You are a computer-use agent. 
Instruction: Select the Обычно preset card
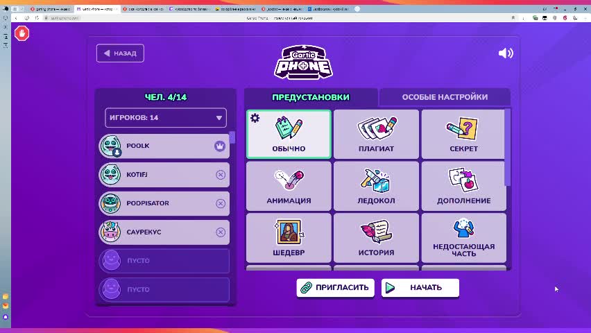(289, 135)
